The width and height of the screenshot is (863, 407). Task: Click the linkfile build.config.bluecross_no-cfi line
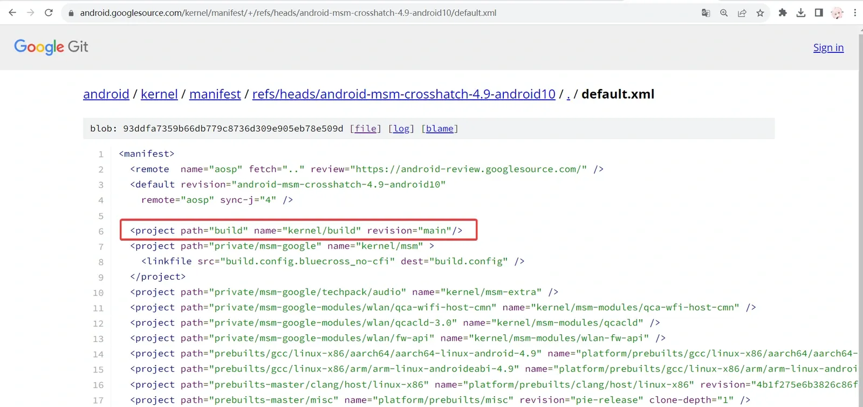[x=333, y=261]
